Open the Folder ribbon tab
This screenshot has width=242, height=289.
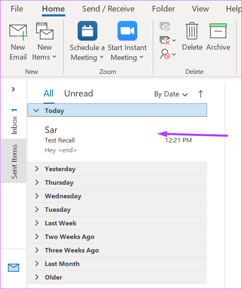click(164, 9)
